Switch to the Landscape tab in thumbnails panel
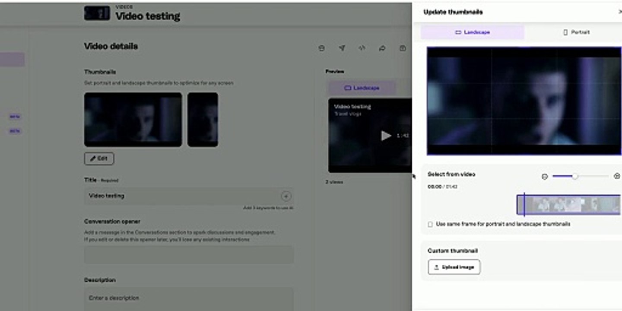Screen dimensions: 622x311 (x=473, y=32)
